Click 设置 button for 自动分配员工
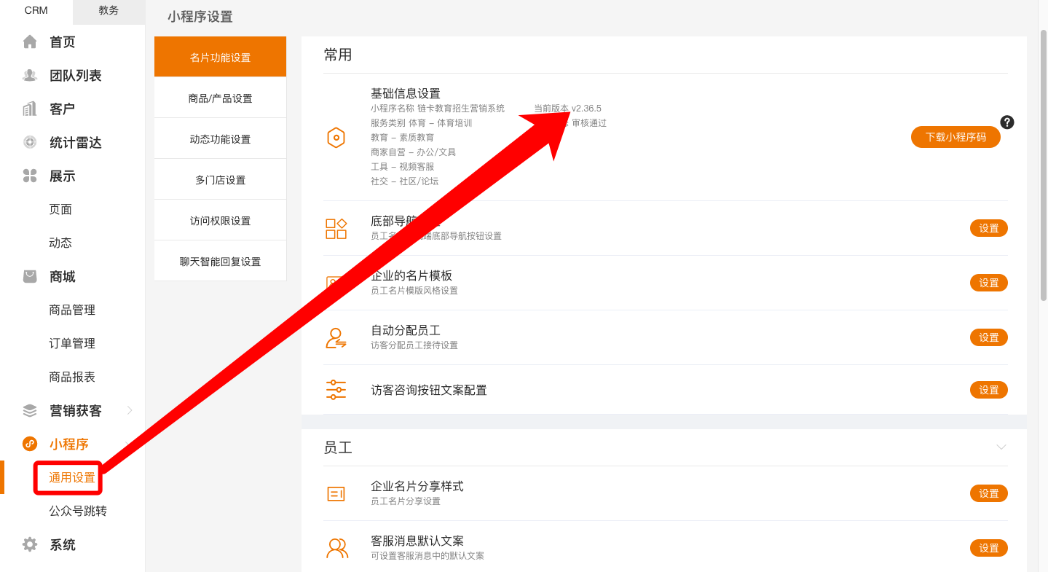Viewport: 1048px width, 572px height. tap(988, 337)
